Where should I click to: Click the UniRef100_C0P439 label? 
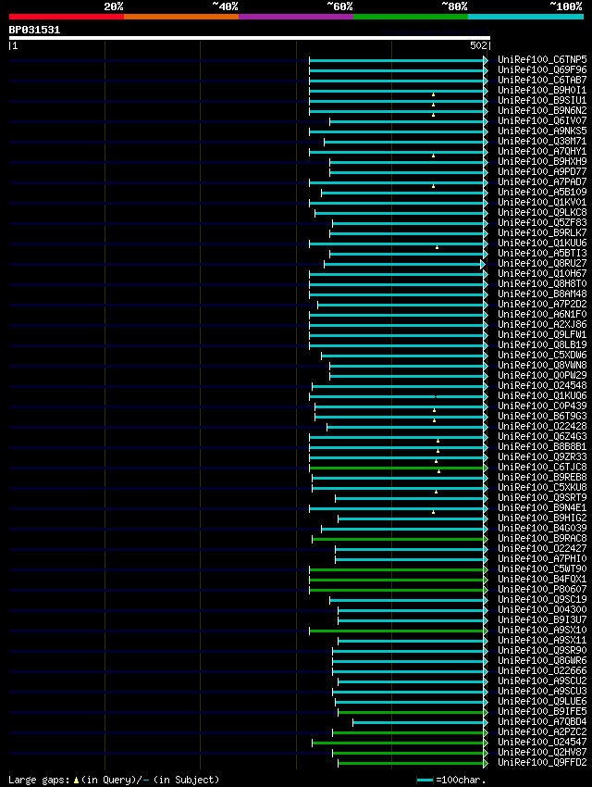542,406
